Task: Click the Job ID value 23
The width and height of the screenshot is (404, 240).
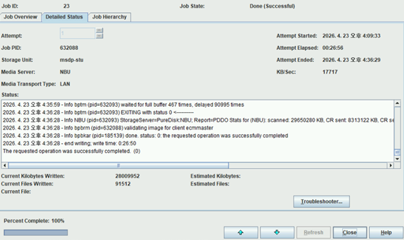Action: coord(66,6)
